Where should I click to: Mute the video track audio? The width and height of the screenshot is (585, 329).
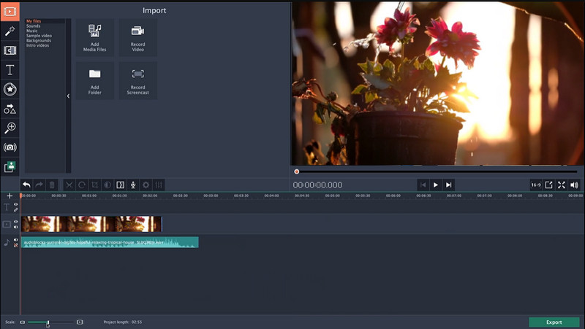15,227
